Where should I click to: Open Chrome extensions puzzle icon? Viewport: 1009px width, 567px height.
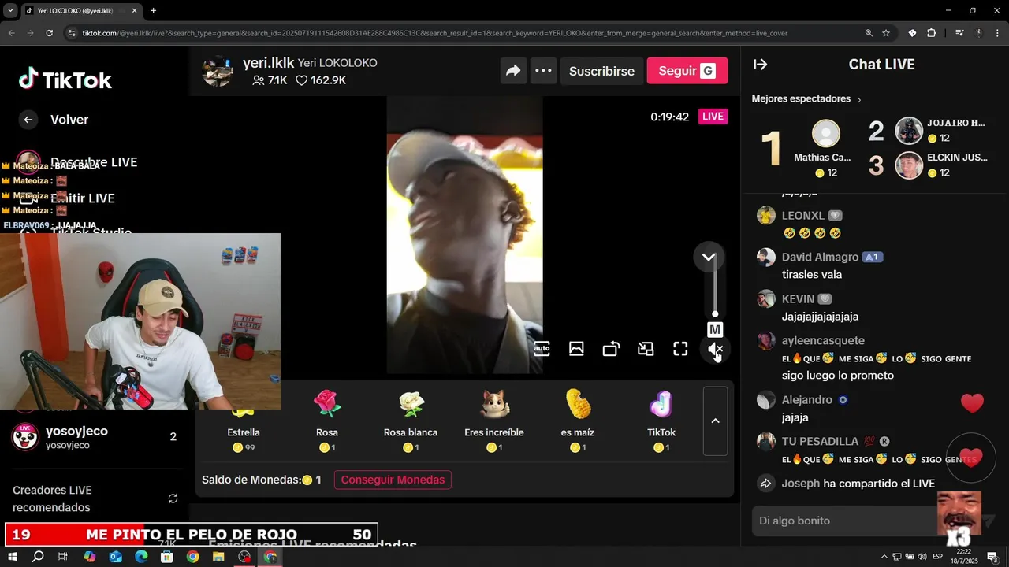coord(931,33)
